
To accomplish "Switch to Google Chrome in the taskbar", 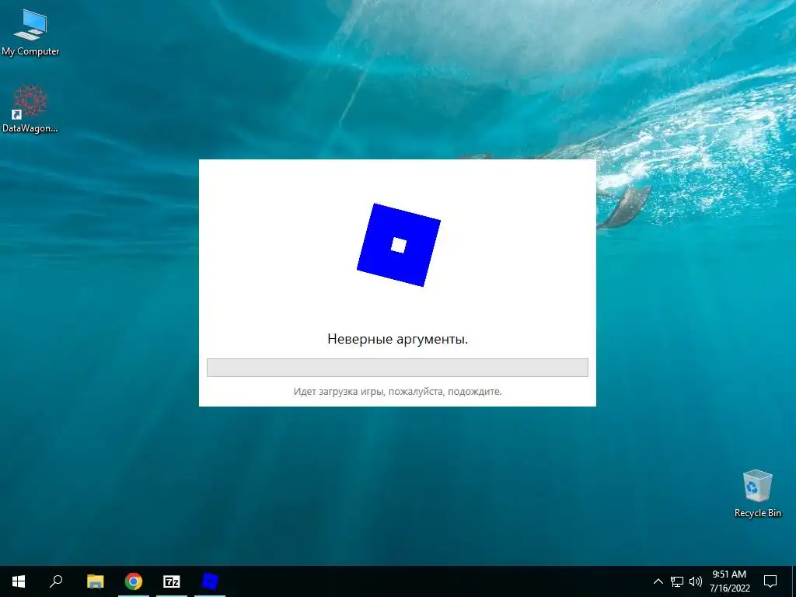I will pos(134,581).
